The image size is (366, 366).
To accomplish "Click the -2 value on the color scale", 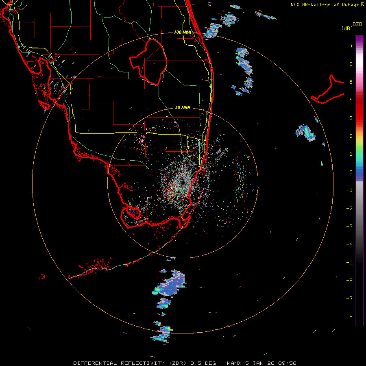I will click(x=349, y=208).
